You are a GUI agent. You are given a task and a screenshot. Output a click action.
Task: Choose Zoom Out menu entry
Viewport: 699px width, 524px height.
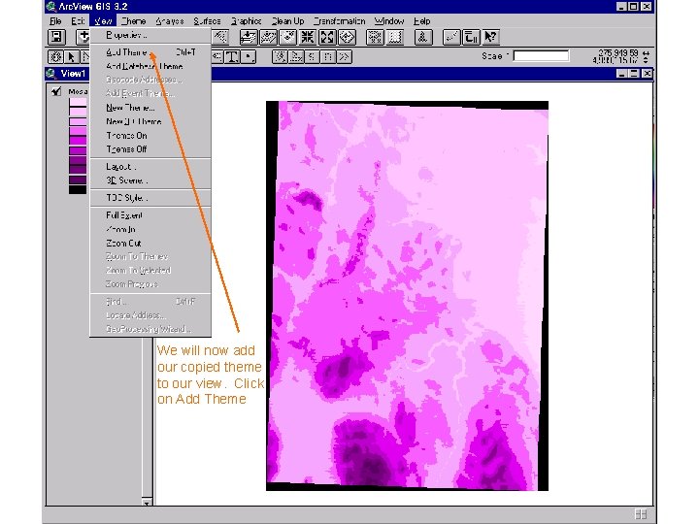(x=150, y=244)
